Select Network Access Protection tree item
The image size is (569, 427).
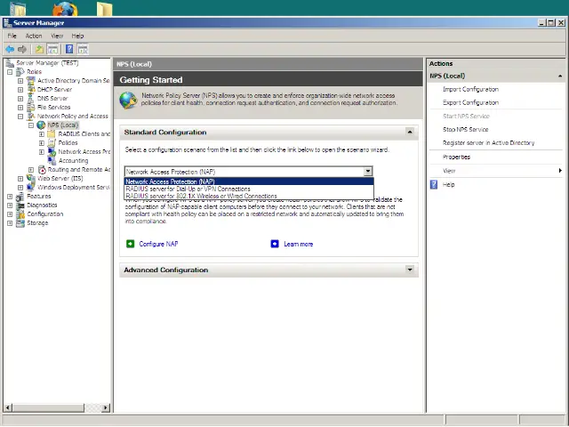click(x=84, y=152)
